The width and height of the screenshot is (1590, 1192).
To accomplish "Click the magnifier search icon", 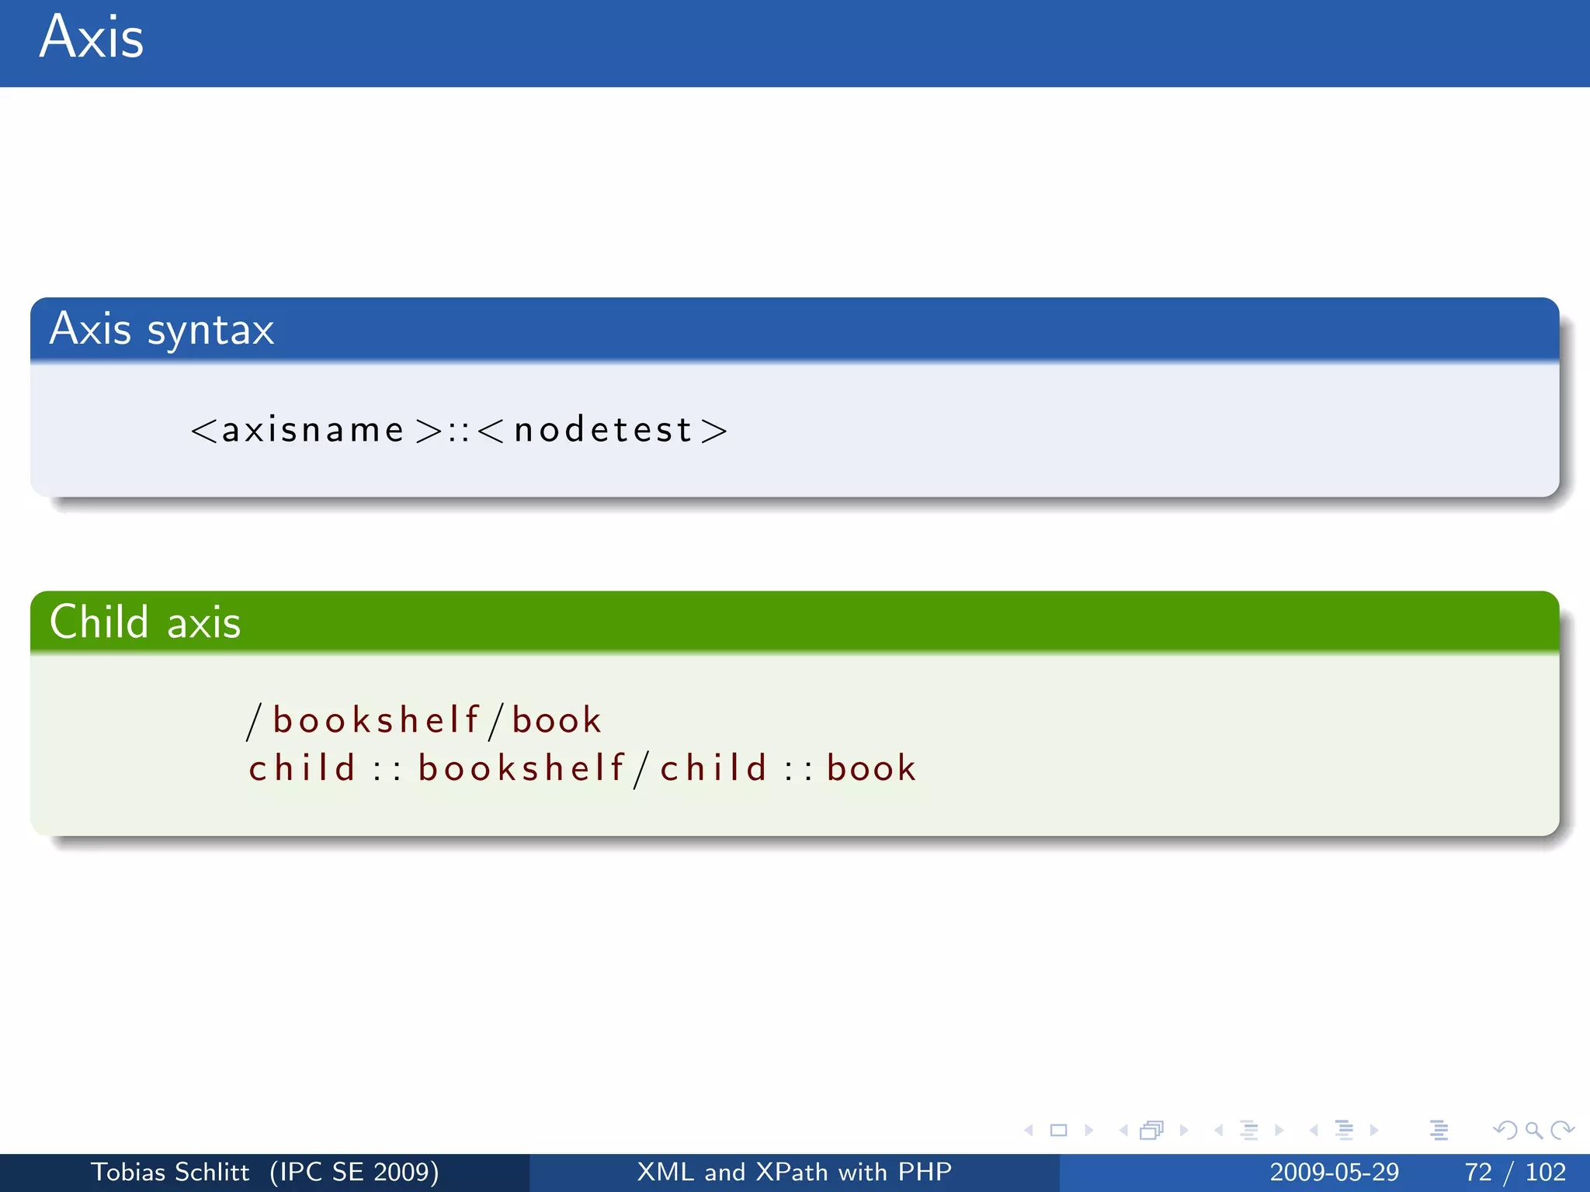I will pyautogui.click(x=1533, y=1131).
